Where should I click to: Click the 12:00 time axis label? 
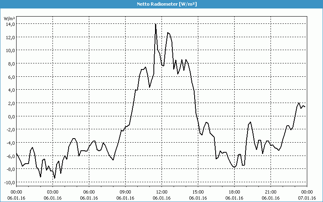[162, 192]
